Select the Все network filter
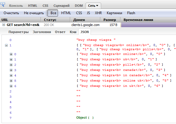Viewport: 176px width, 124px height. [53, 13]
